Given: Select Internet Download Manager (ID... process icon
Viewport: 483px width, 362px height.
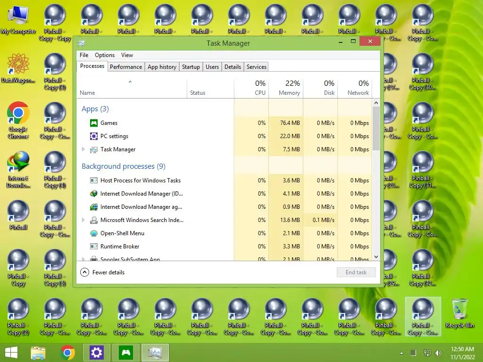Looking at the screenshot, I should click(94, 194).
